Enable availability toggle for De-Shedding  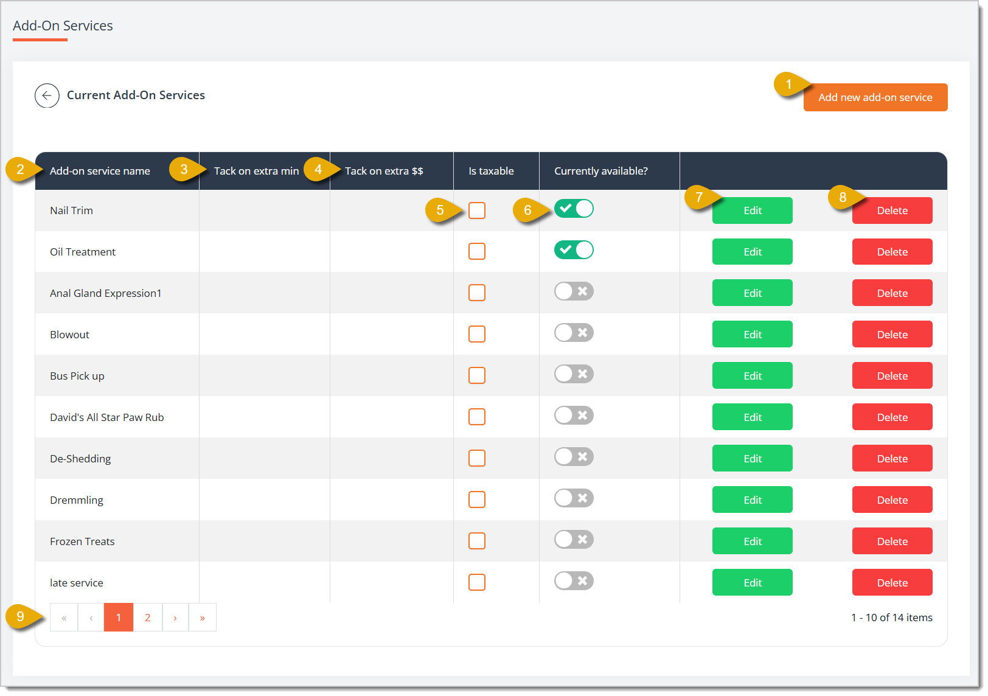click(574, 457)
